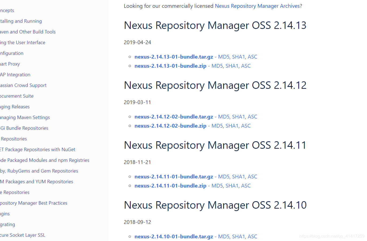Viewport: 367px width, 241px height.
Task: Open Staging Releases sidebar page
Action: 15,107
